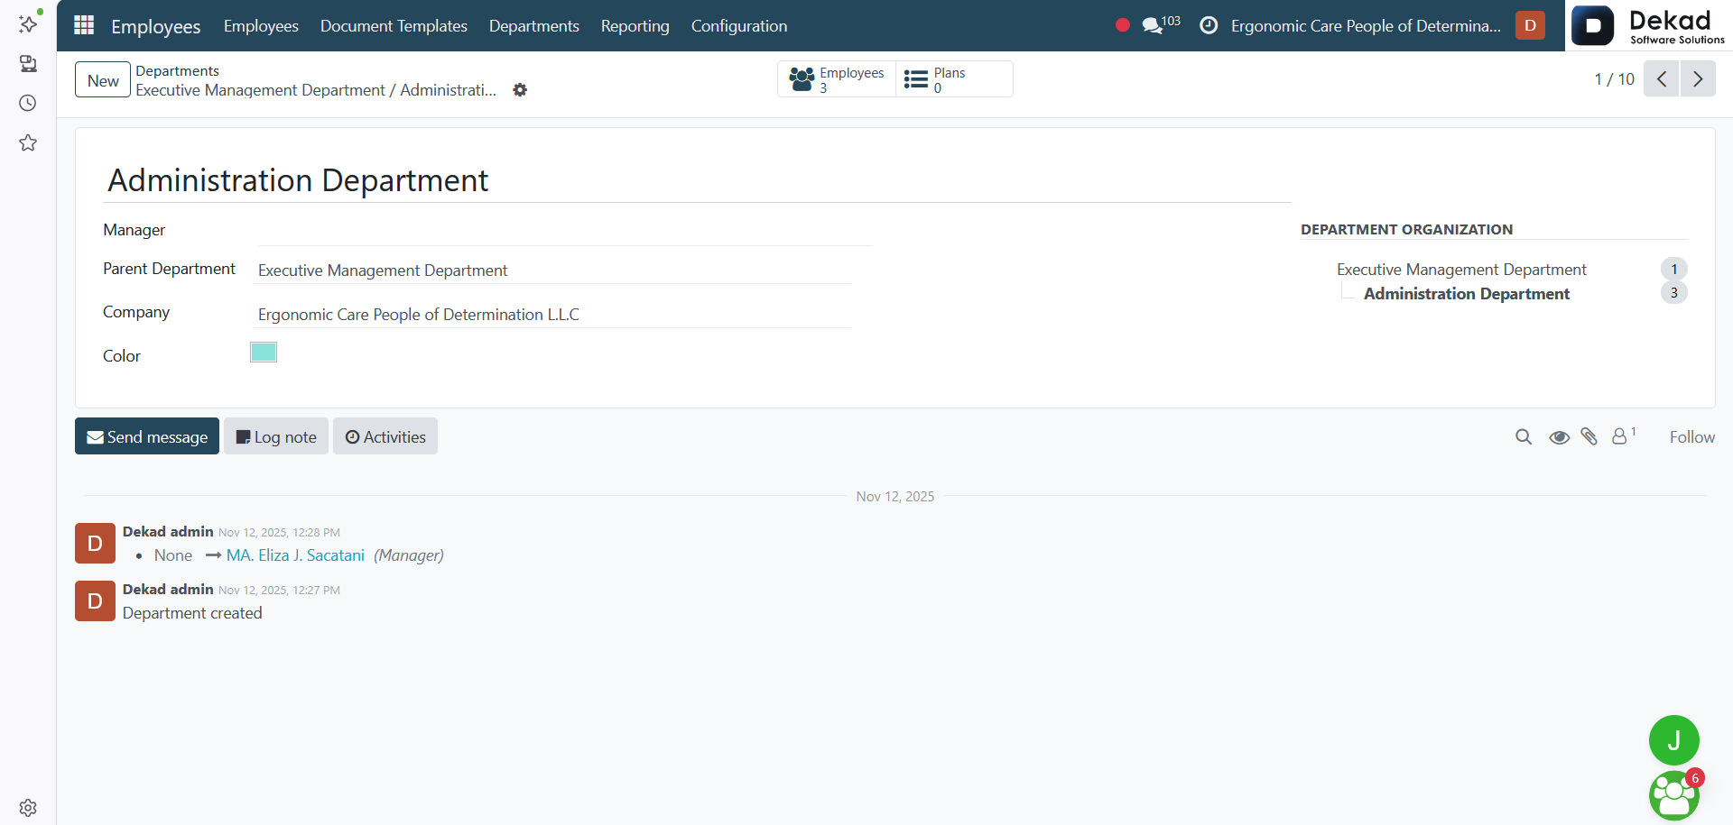The height and width of the screenshot is (825, 1733).
Task: Click the Send message button
Action: click(147, 436)
